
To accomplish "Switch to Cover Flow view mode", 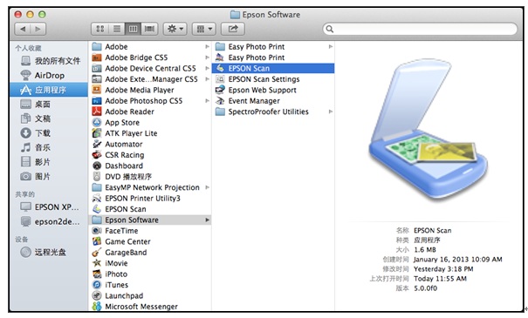I will pos(149,29).
